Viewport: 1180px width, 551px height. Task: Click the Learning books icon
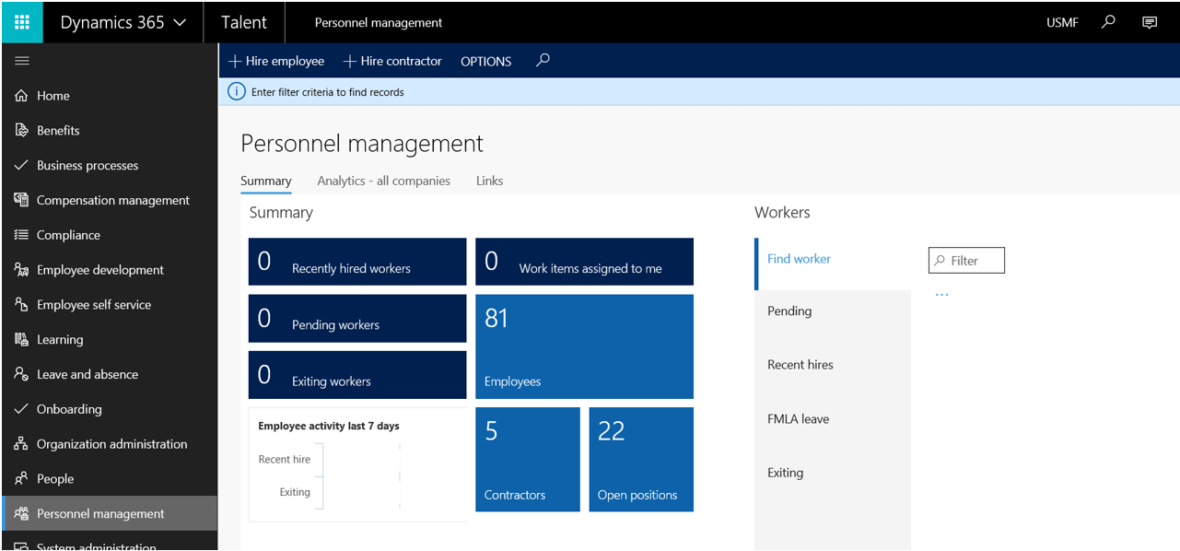[21, 340]
